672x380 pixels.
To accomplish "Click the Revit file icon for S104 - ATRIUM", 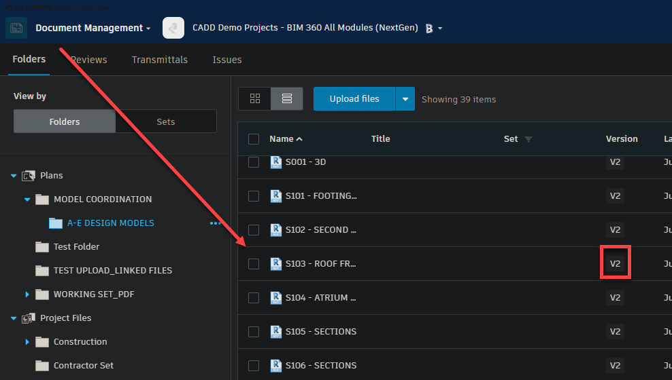I will [x=276, y=297].
